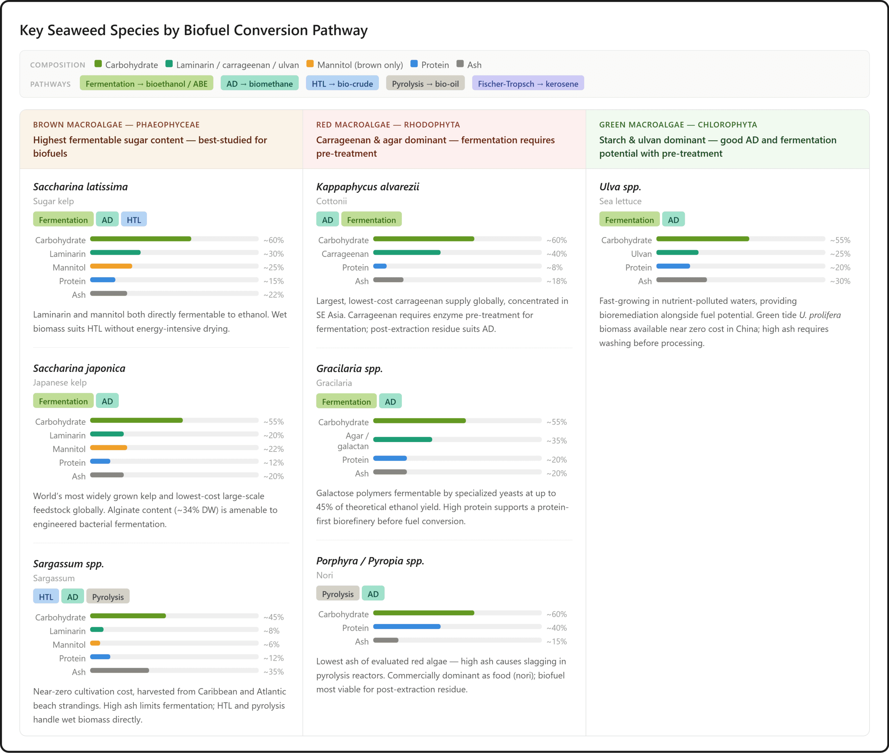Click the Fermentation tag under Ulva spp.
Screen dimensions: 889x753
(x=630, y=219)
